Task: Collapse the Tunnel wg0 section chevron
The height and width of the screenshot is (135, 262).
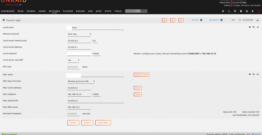Action: [257, 20]
